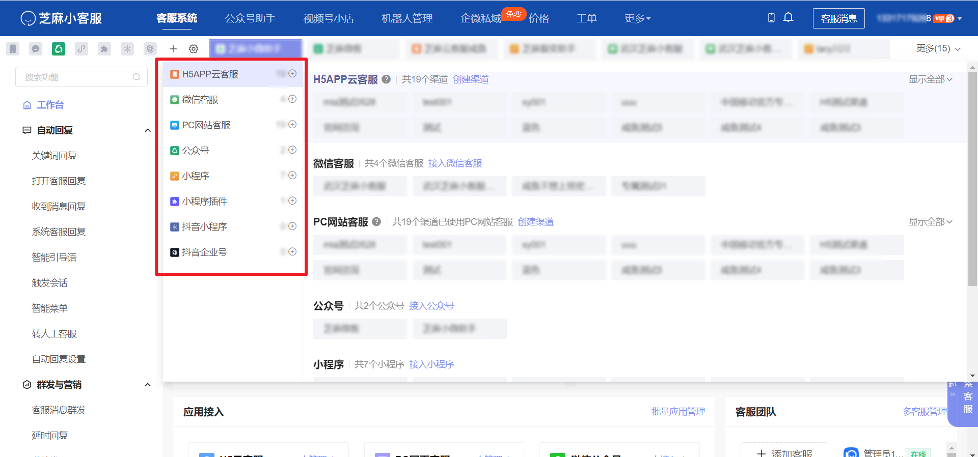Viewport: 978px width, 457px height.
Task: Click the mobile phone icon in the top bar
Action: (x=771, y=18)
